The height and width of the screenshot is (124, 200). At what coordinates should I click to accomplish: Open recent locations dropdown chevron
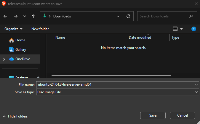(x=25, y=16)
